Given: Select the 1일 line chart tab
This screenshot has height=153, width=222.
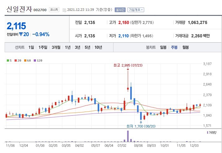Looking at the screenshot, I should 31,47.
